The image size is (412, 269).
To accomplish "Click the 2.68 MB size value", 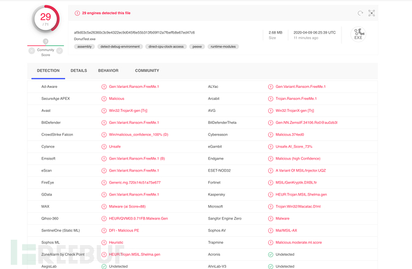I will click(275, 33).
